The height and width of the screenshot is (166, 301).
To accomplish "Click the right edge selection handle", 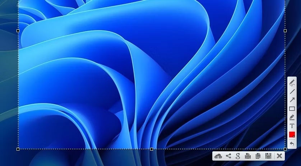I will [x=285, y=31].
